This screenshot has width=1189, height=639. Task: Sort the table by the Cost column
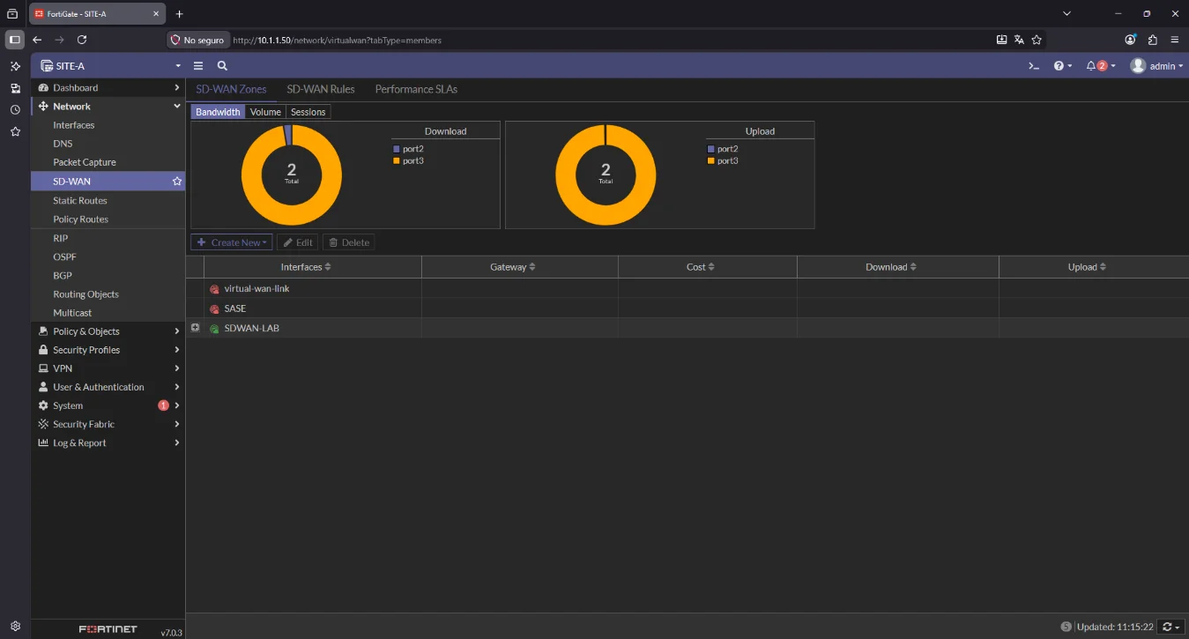701,267
